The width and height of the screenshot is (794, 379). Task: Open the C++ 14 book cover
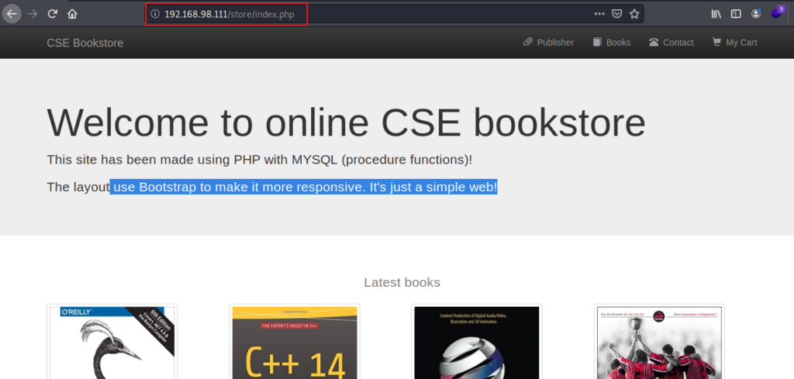click(x=295, y=342)
